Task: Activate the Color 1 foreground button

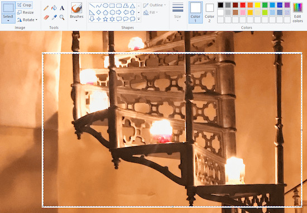Action: coord(195,12)
